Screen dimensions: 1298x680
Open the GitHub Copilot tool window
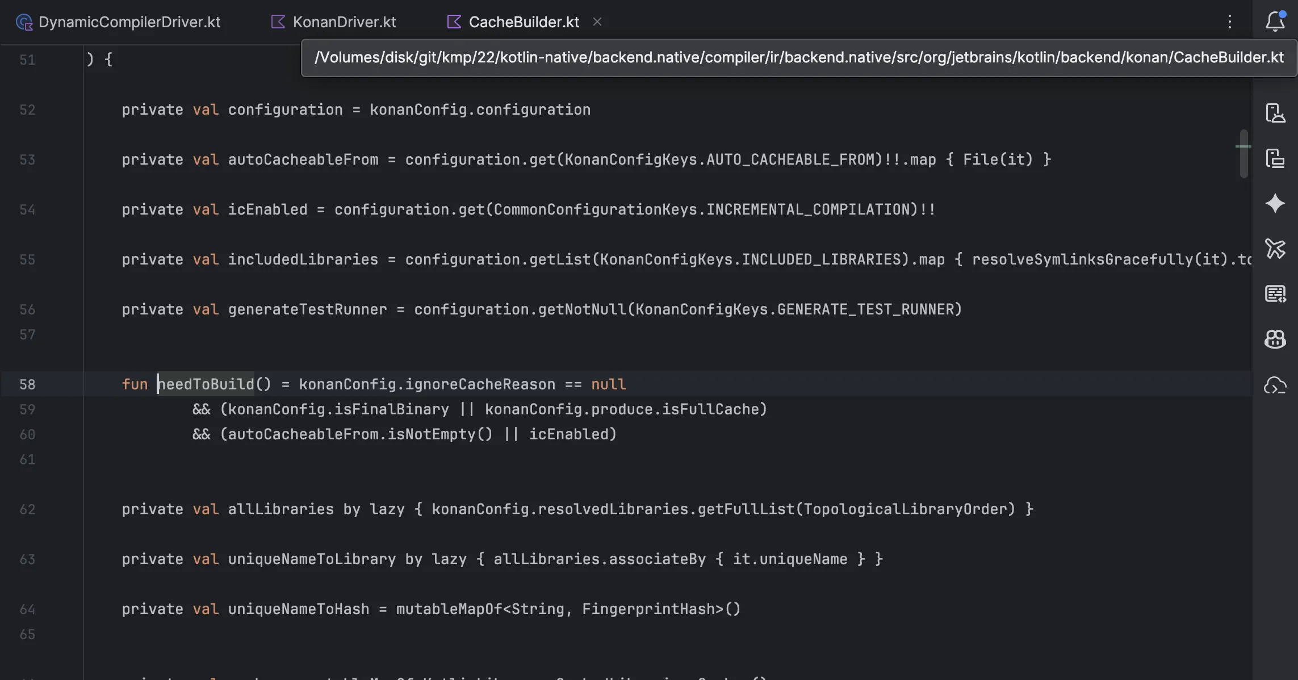click(x=1275, y=339)
